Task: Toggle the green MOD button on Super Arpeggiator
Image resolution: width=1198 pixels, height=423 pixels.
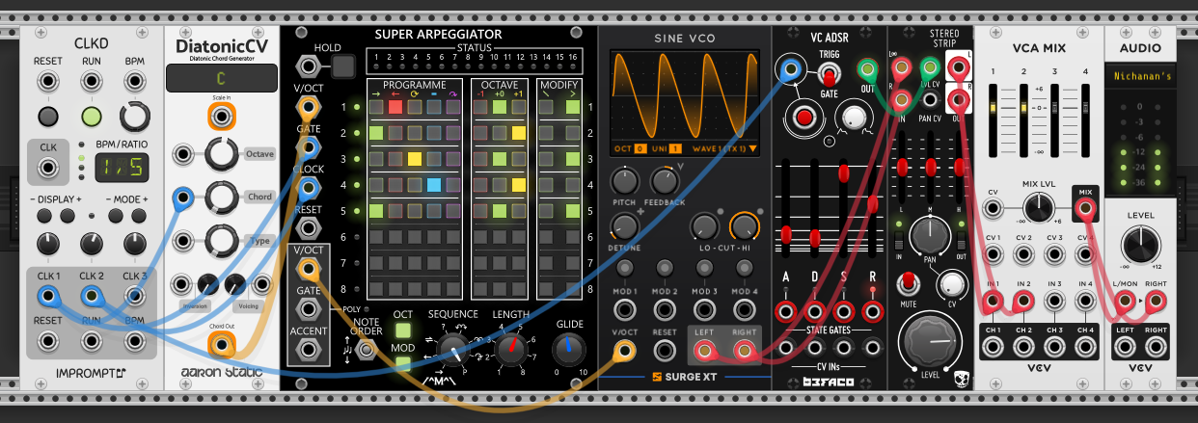Action: tap(403, 364)
